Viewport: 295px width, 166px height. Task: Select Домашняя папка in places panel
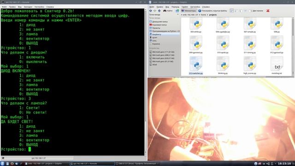[x=165, y=22]
